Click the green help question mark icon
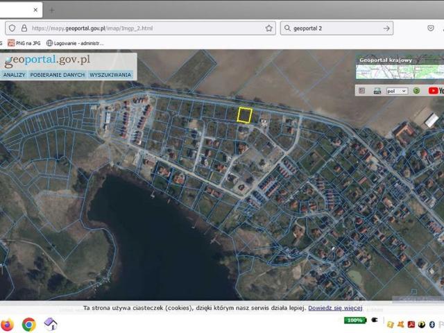Image resolution: width=444 pixels, height=333 pixels. [x=416, y=90]
